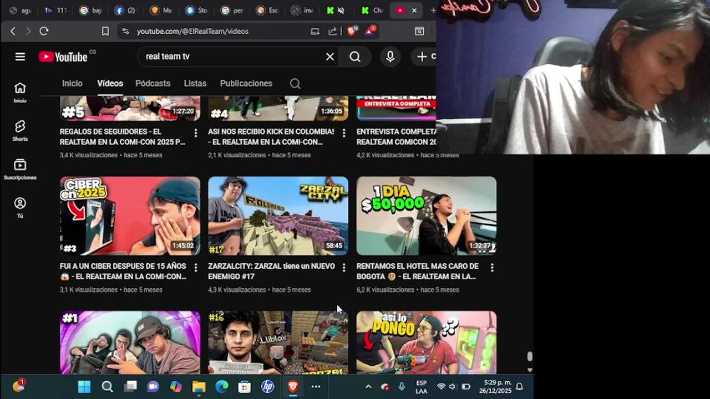Open the 1 DIA $50,000 thumbnail

[426, 216]
